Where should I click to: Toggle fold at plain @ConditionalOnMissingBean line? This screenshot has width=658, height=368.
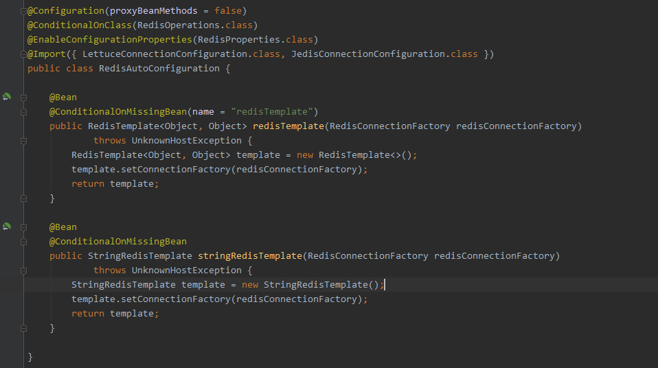(23, 242)
